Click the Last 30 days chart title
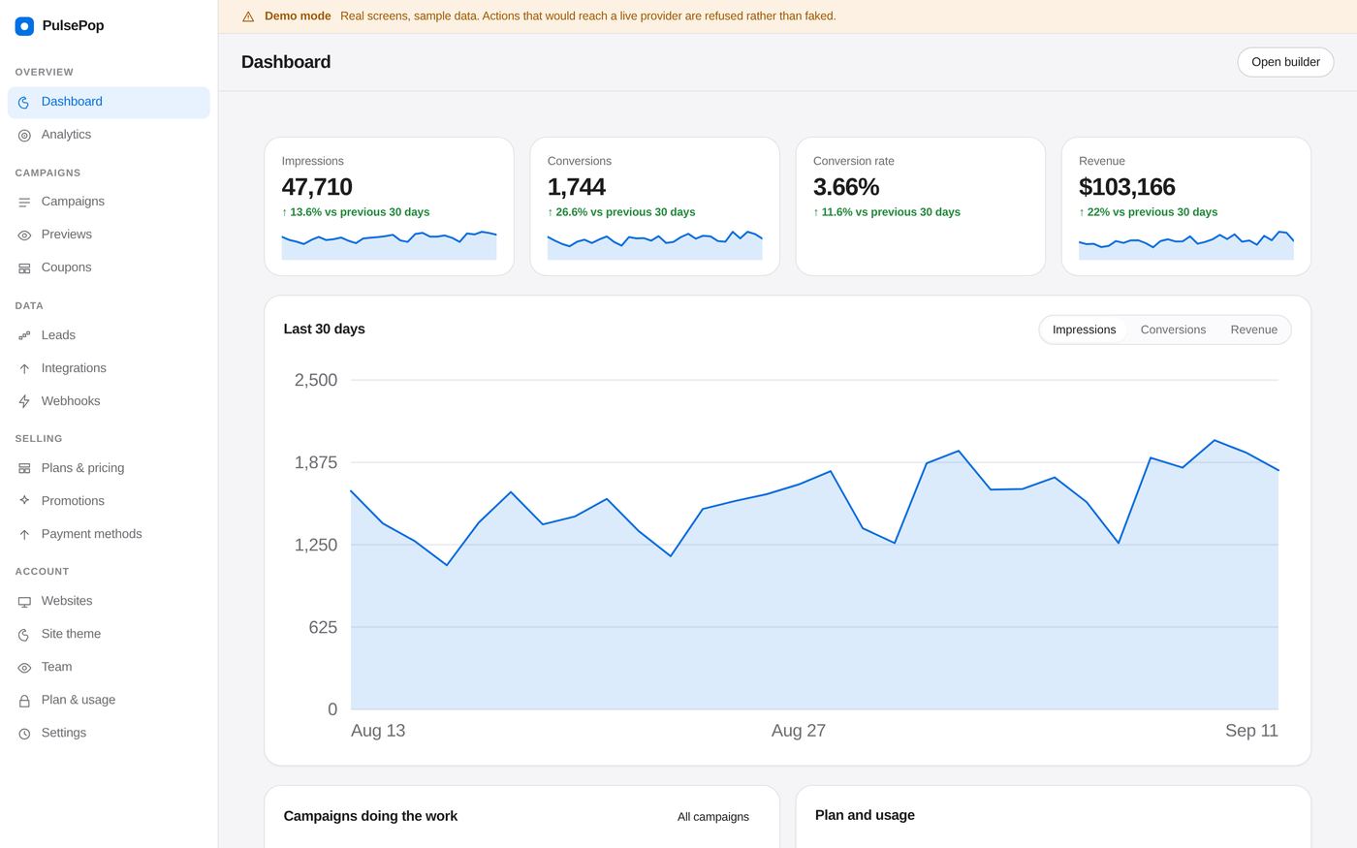Viewport: 1357px width, 848px height. point(324,329)
